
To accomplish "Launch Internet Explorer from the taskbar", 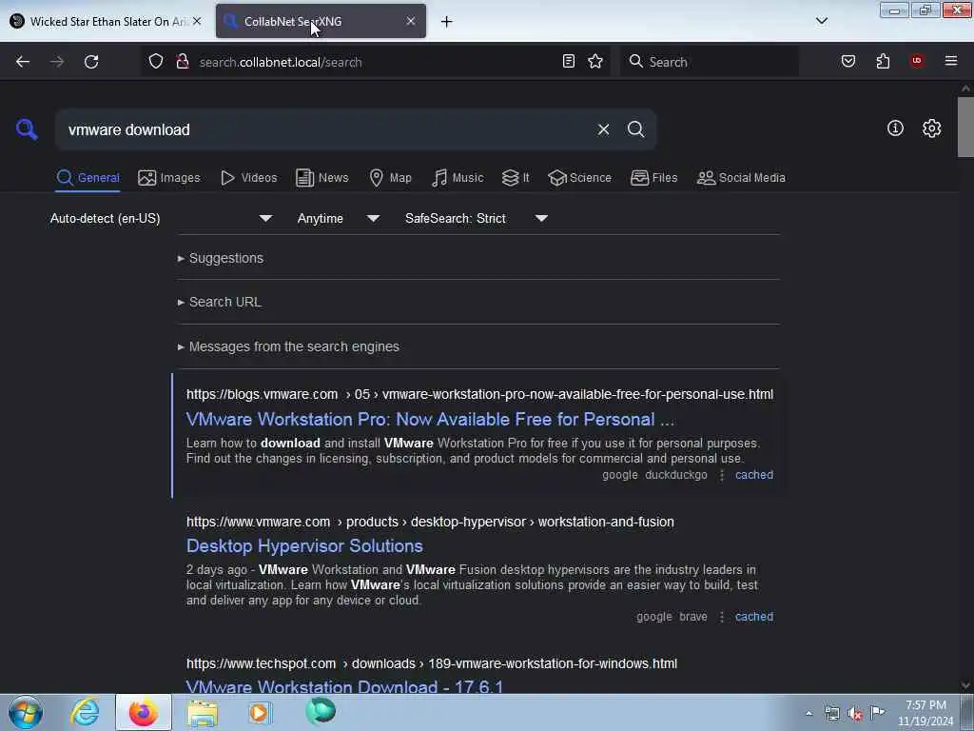I will tap(85, 712).
